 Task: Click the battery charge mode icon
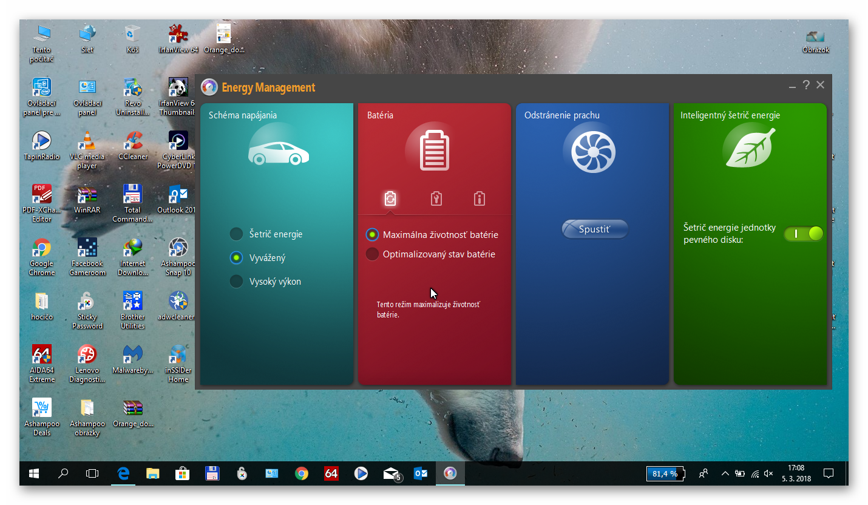click(390, 198)
